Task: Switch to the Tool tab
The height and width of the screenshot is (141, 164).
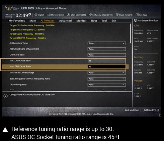Action: coord(104,21)
